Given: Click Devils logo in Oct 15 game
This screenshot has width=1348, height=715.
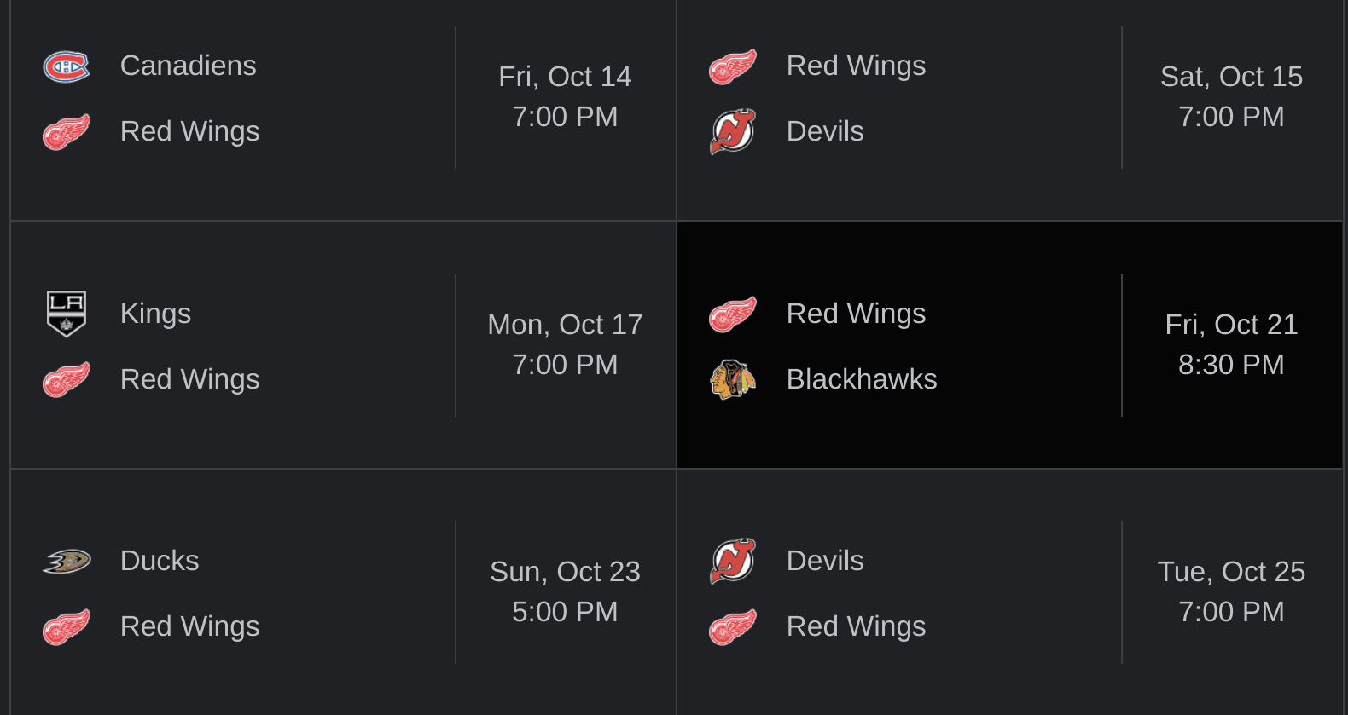Looking at the screenshot, I should coord(733,131).
